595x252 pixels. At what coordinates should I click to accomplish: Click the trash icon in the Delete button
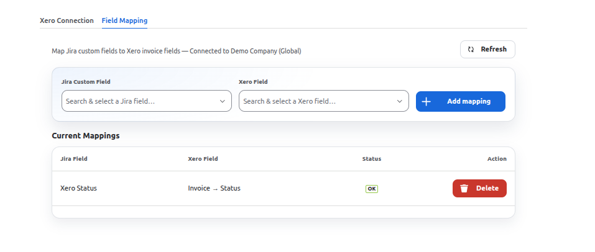[464, 188]
